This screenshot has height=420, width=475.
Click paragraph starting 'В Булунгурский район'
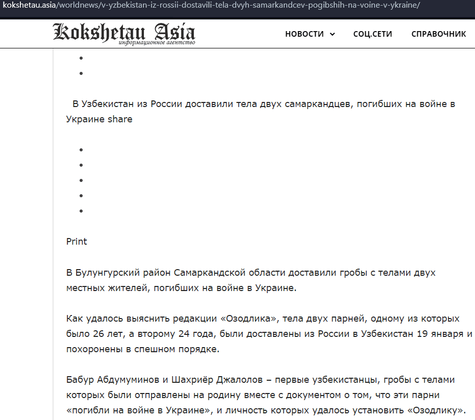[251, 280]
